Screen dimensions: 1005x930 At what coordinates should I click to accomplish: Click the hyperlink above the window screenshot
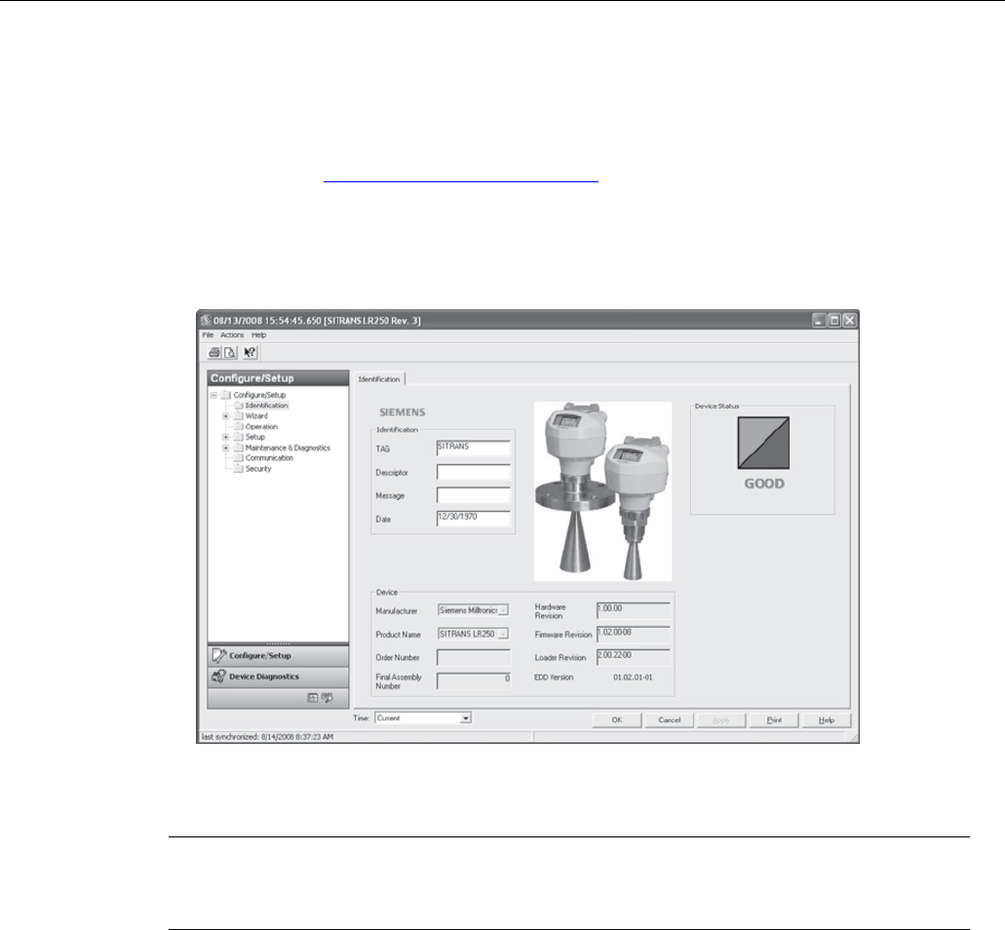pos(461,182)
